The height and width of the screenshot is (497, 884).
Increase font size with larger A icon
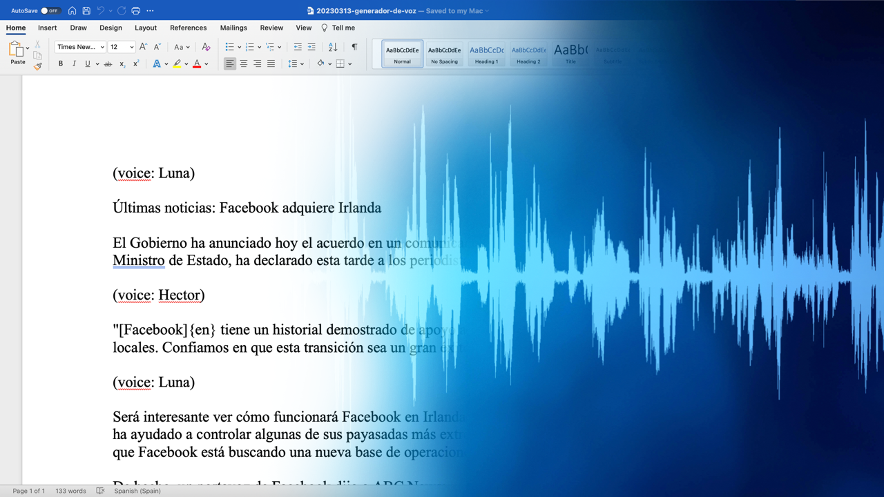point(143,47)
